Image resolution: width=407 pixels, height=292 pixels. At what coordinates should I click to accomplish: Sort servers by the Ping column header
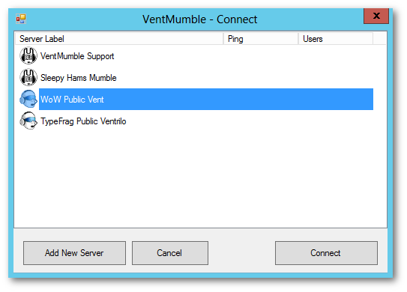point(261,39)
